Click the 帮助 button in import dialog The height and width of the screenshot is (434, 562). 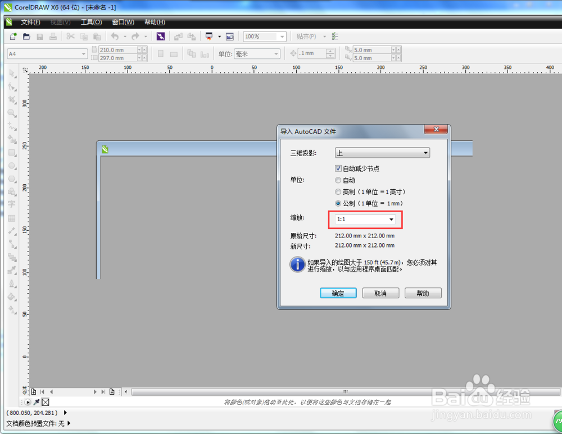(423, 293)
